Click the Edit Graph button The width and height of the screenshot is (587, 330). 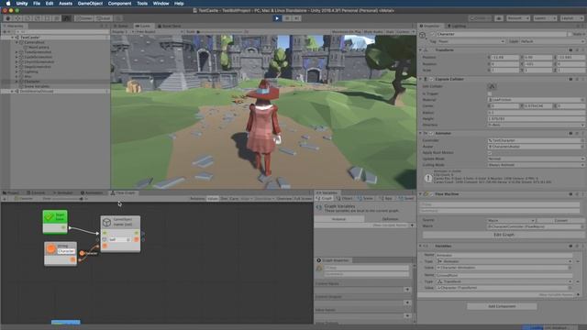[504, 235]
